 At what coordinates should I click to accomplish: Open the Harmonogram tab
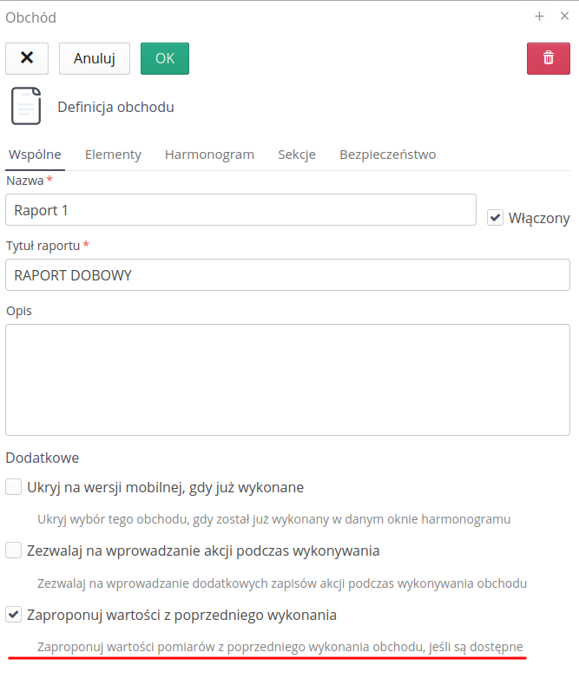(209, 155)
